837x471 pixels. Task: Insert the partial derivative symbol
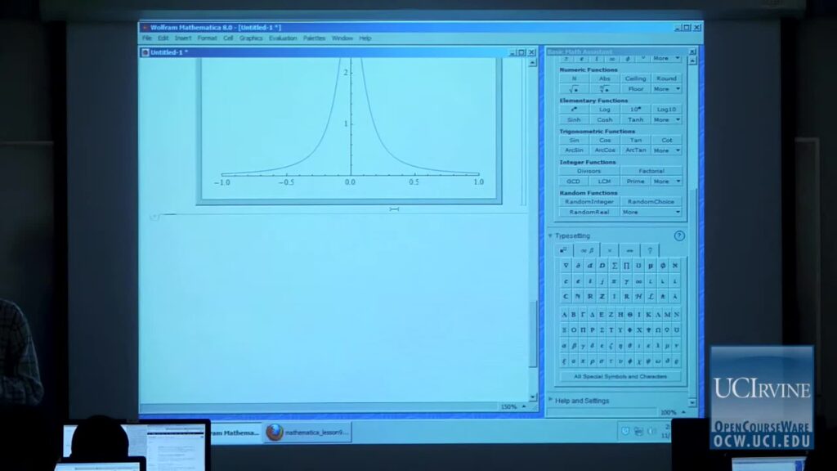coord(578,266)
